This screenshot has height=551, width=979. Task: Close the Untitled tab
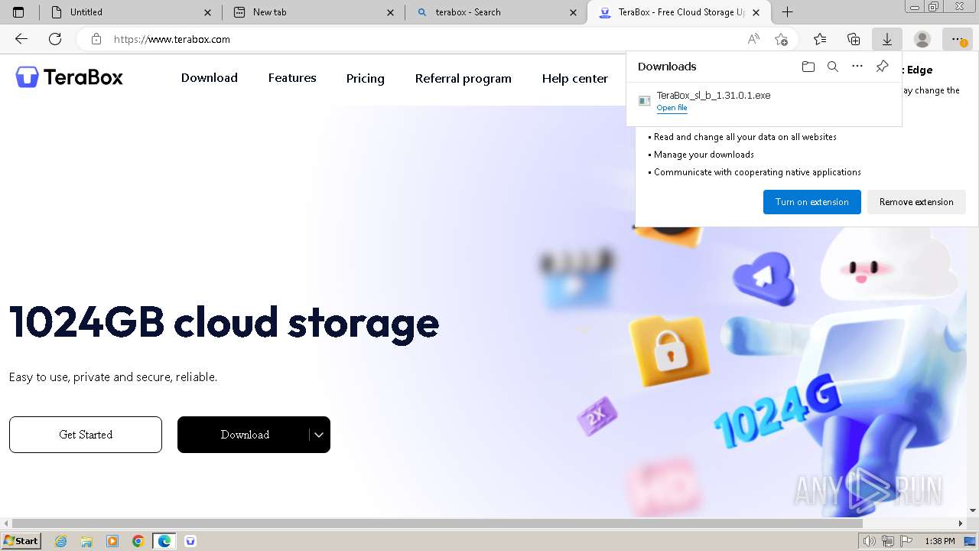(x=208, y=12)
